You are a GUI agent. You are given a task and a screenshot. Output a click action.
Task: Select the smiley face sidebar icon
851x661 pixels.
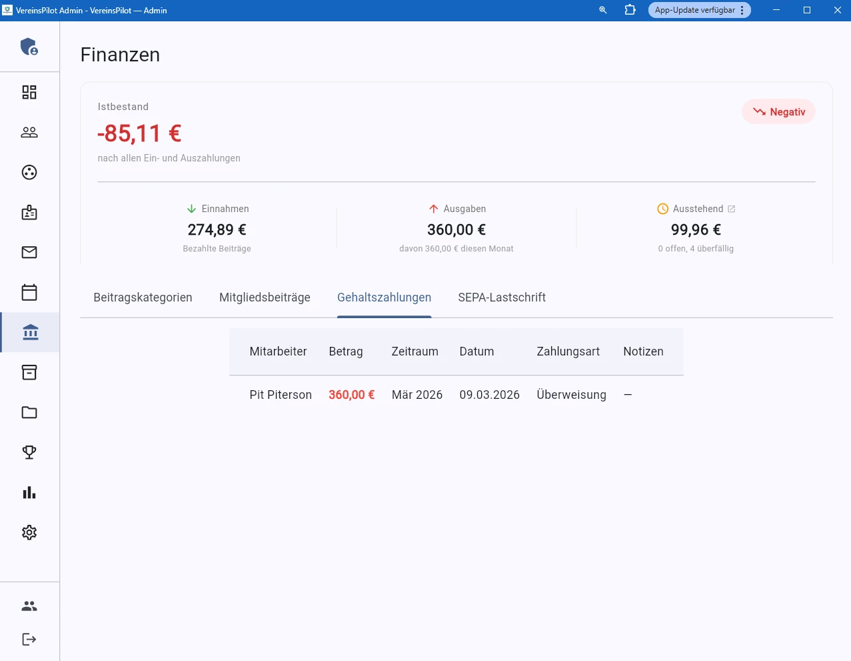point(29,172)
